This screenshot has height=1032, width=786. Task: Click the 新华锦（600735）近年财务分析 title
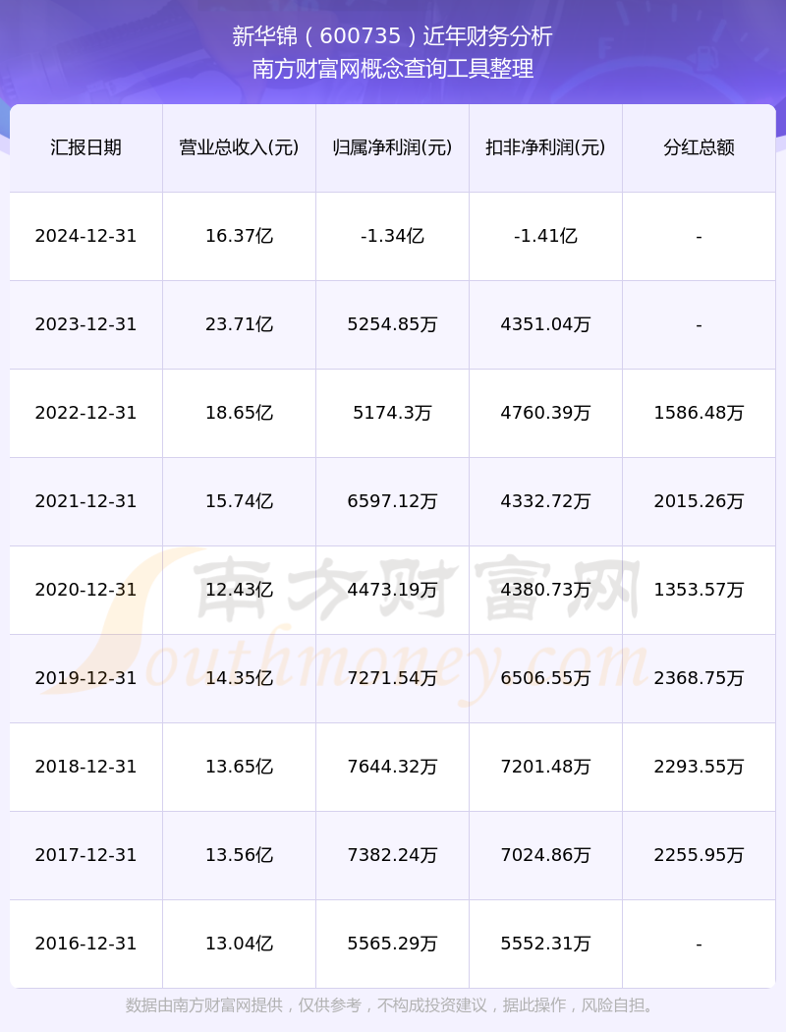click(392, 35)
